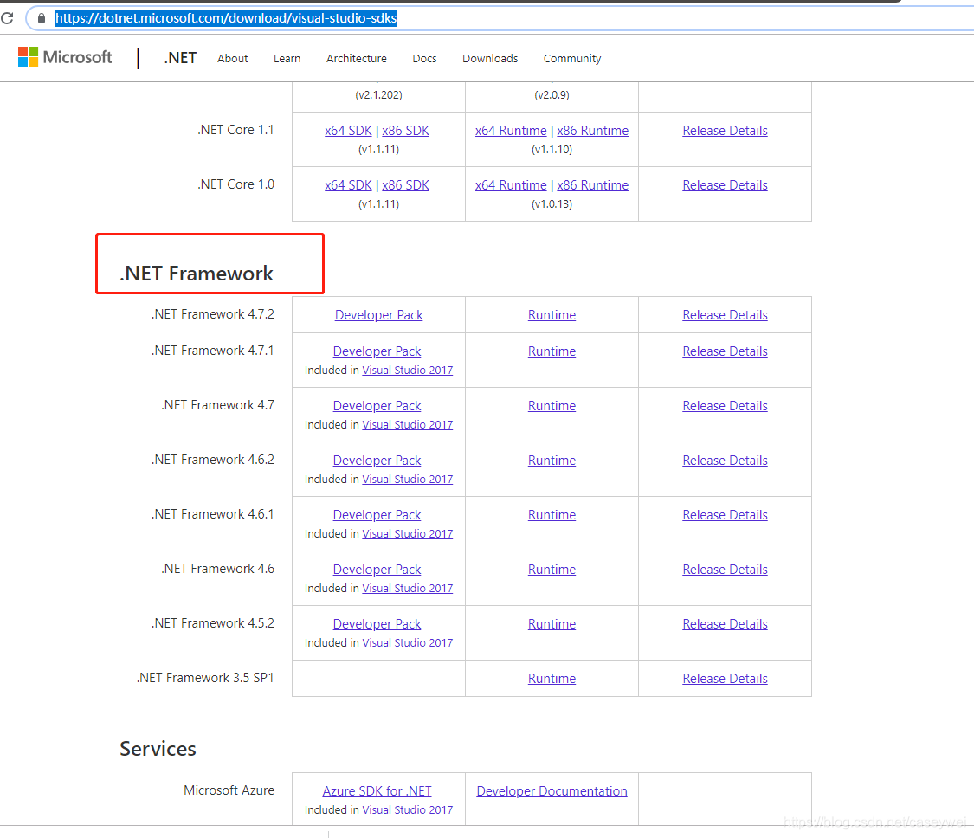974x838 pixels.
Task: Select the Learn nav item
Action: (287, 59)
